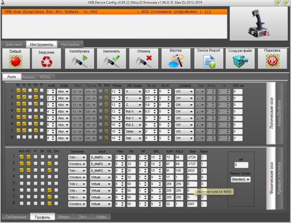291x223 pixels.
Task: Open the POVs tab
Action: [45, 77]
